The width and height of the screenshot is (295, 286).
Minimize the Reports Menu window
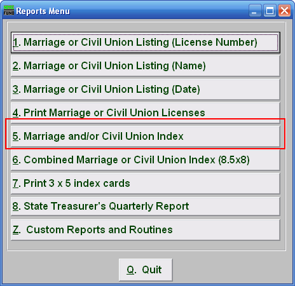tap(255, 10)
